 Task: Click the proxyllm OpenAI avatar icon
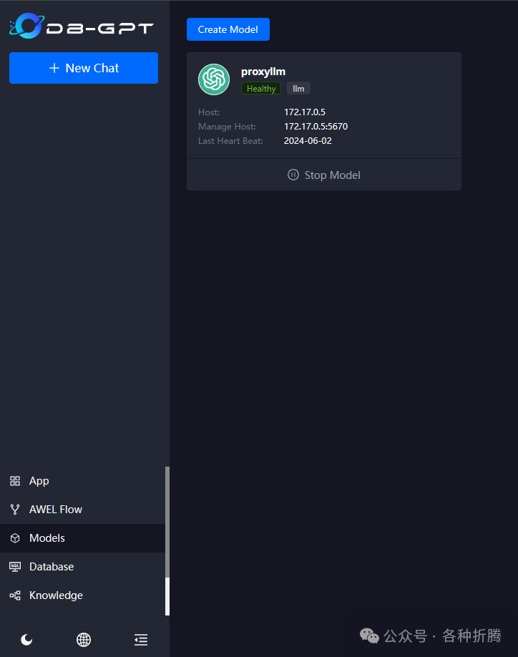[213, 79]
